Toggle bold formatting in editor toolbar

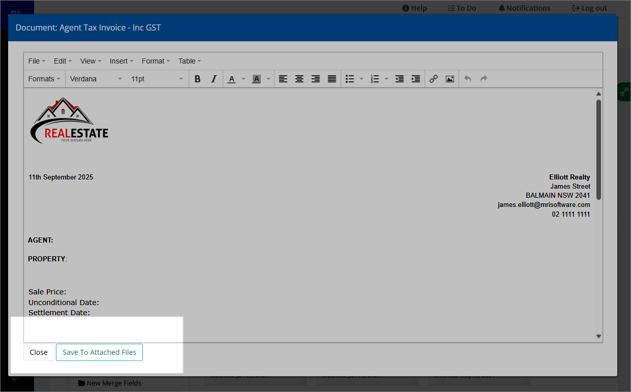[198, 79]
